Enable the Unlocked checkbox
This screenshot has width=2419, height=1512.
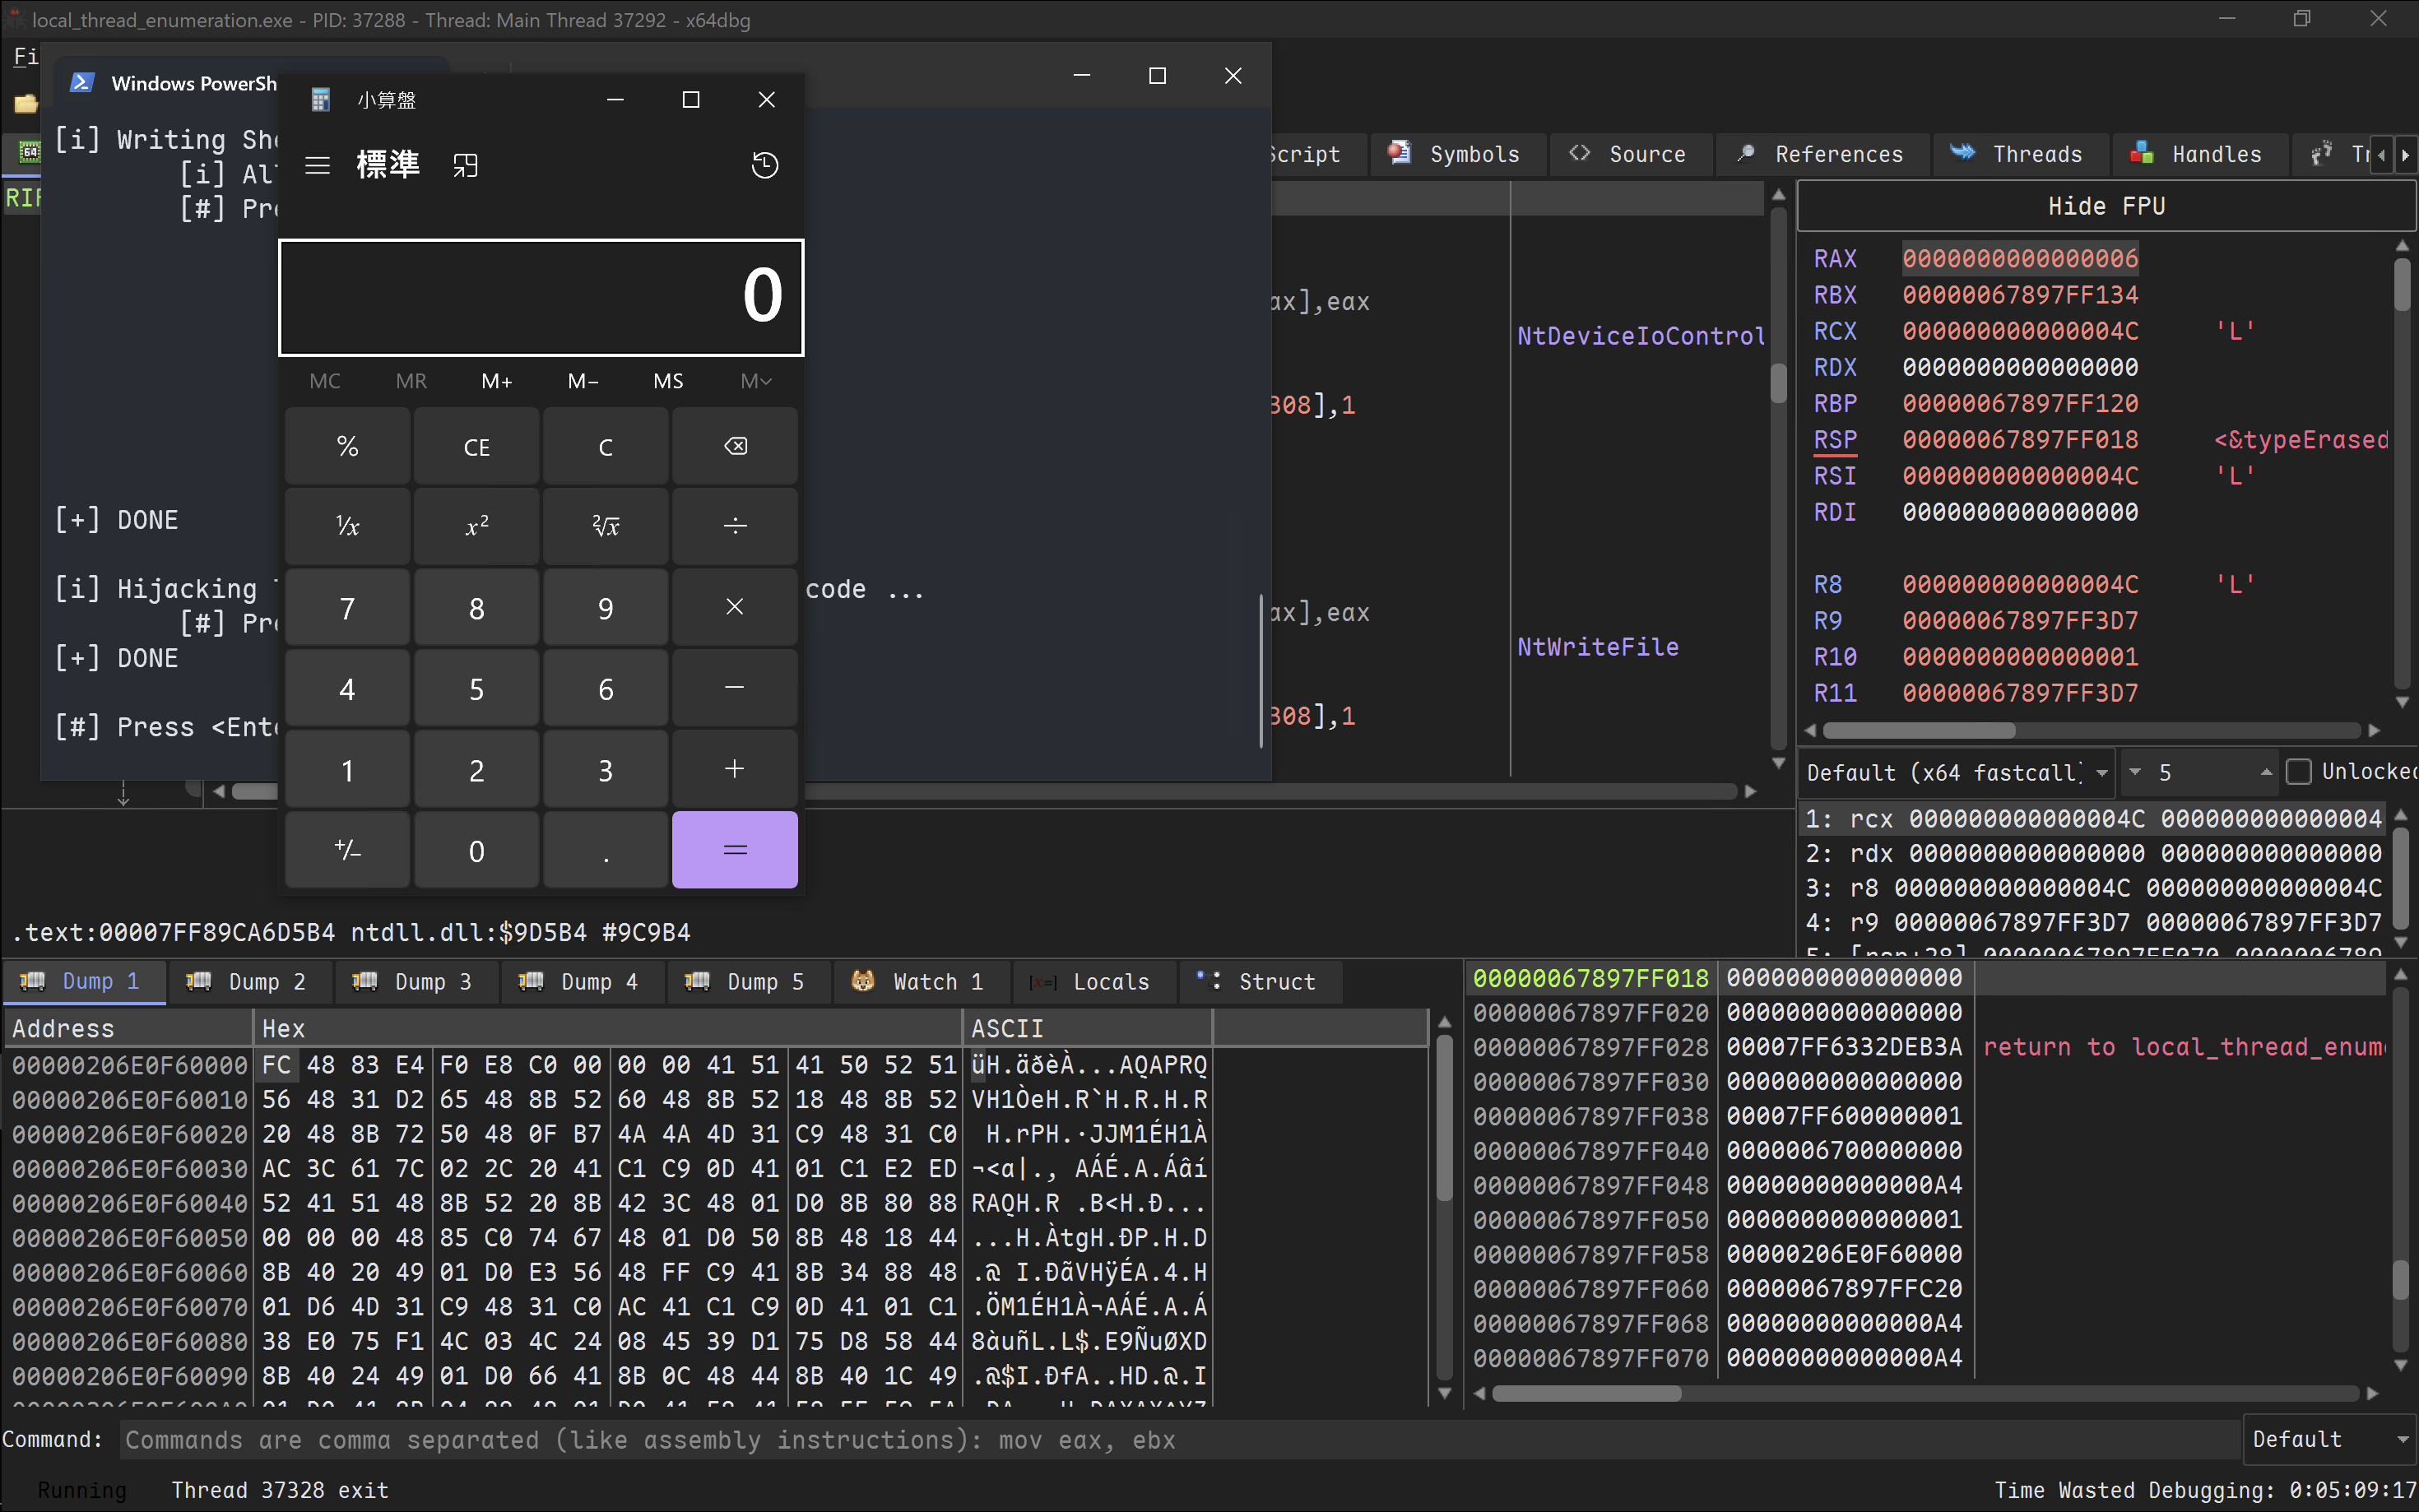2299,772
